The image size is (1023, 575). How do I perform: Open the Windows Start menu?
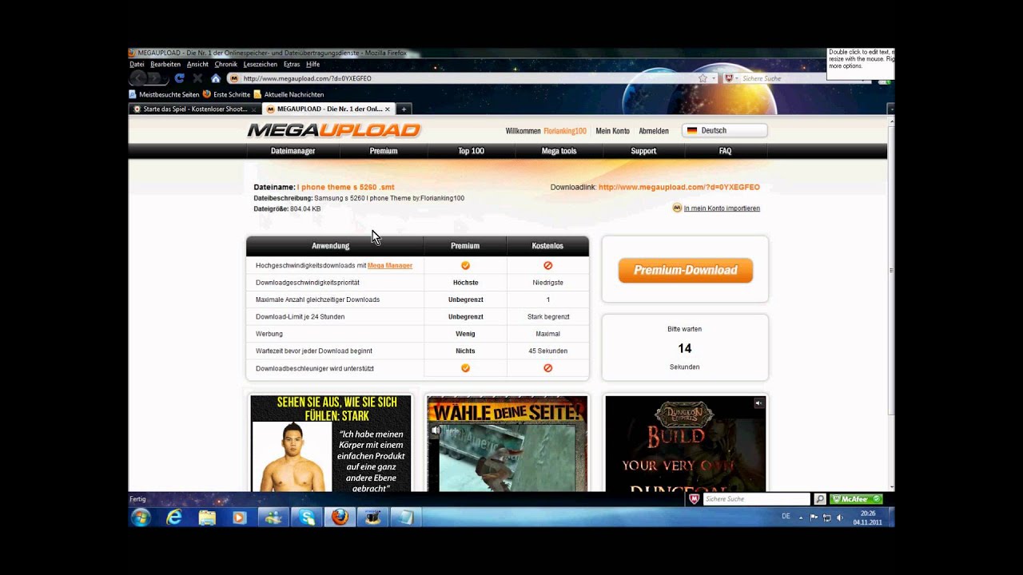[x=141, y=517]
